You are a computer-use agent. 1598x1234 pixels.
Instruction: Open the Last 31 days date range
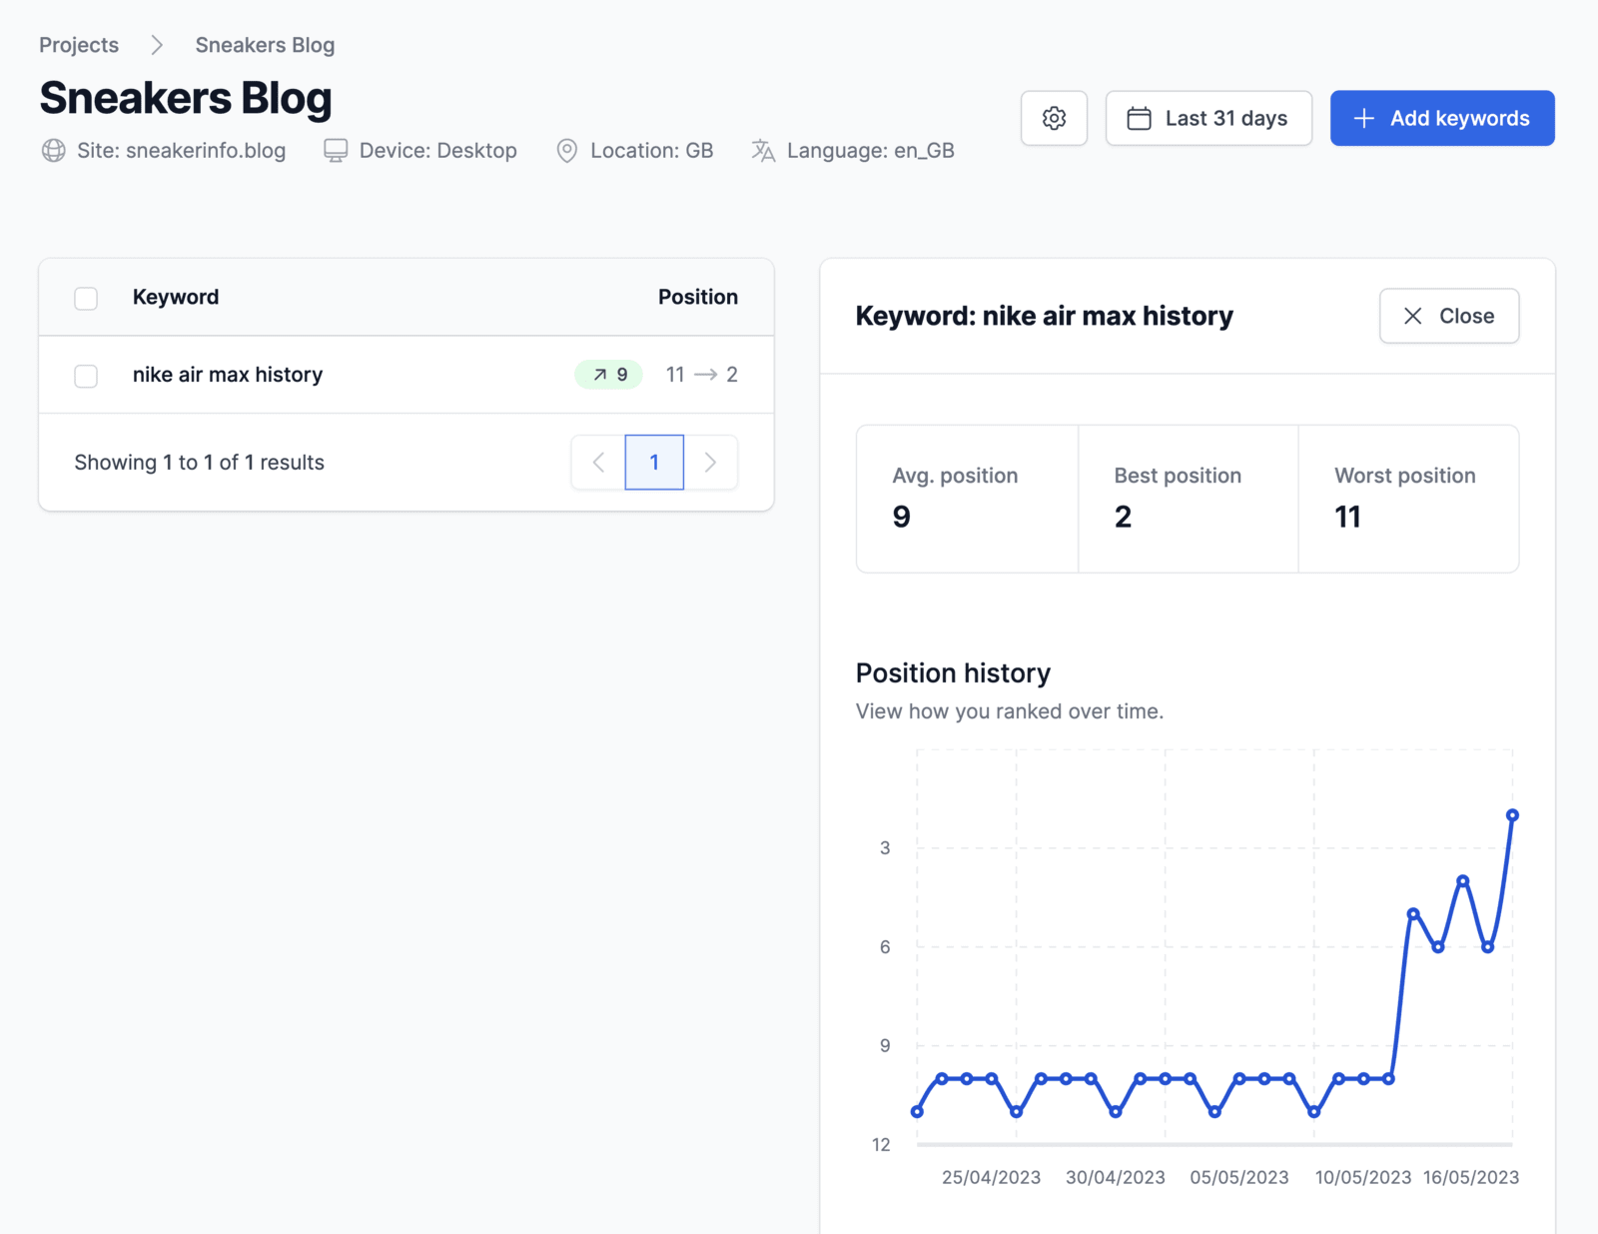coord(1208,118)
